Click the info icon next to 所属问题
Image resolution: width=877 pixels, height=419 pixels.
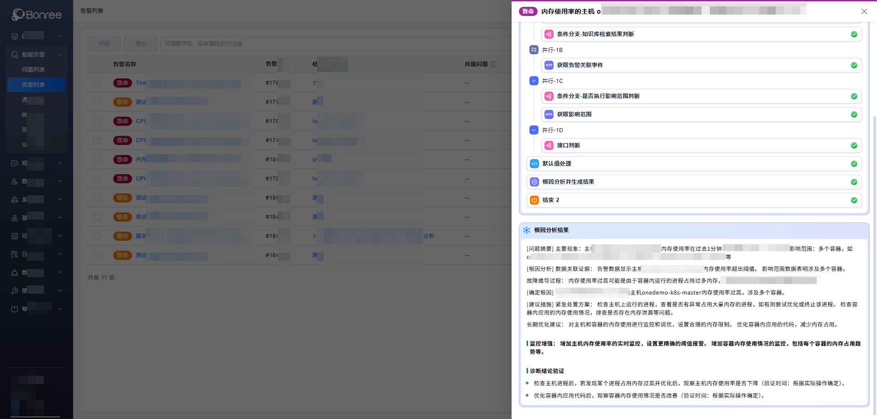(493, 64)
